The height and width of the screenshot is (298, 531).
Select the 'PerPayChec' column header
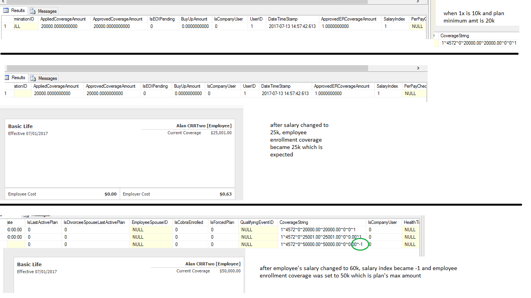click(415, 86)
